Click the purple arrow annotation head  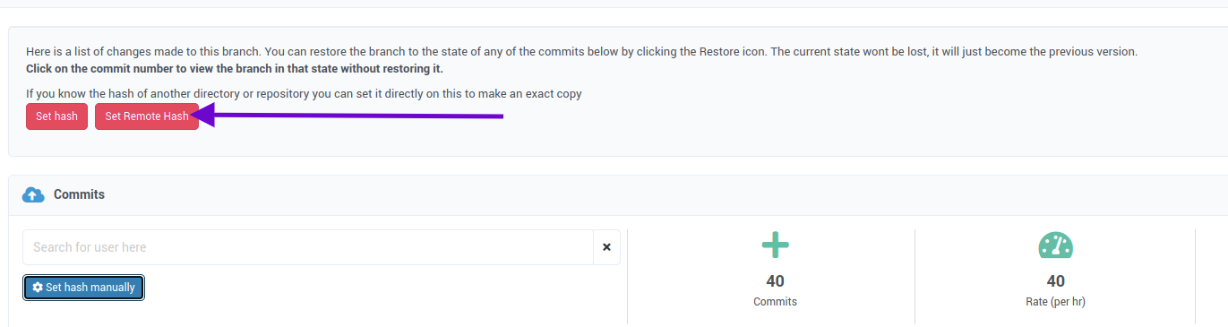click(202, 116)
